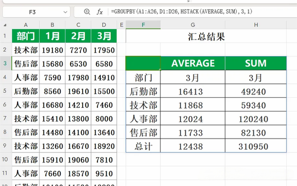Click the 总计 total row label
The image size is (297, 186).
coord(143,146)
